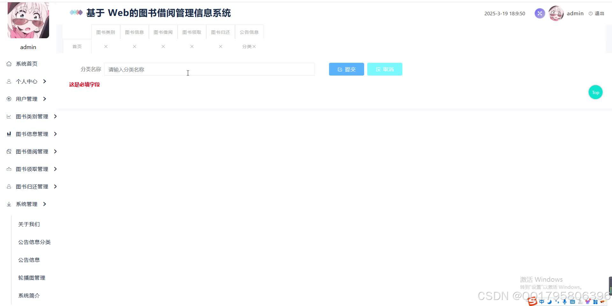612x306 pixels.
Task: Click the 图书类别管理 chart icon
Action: coord(9,116)
